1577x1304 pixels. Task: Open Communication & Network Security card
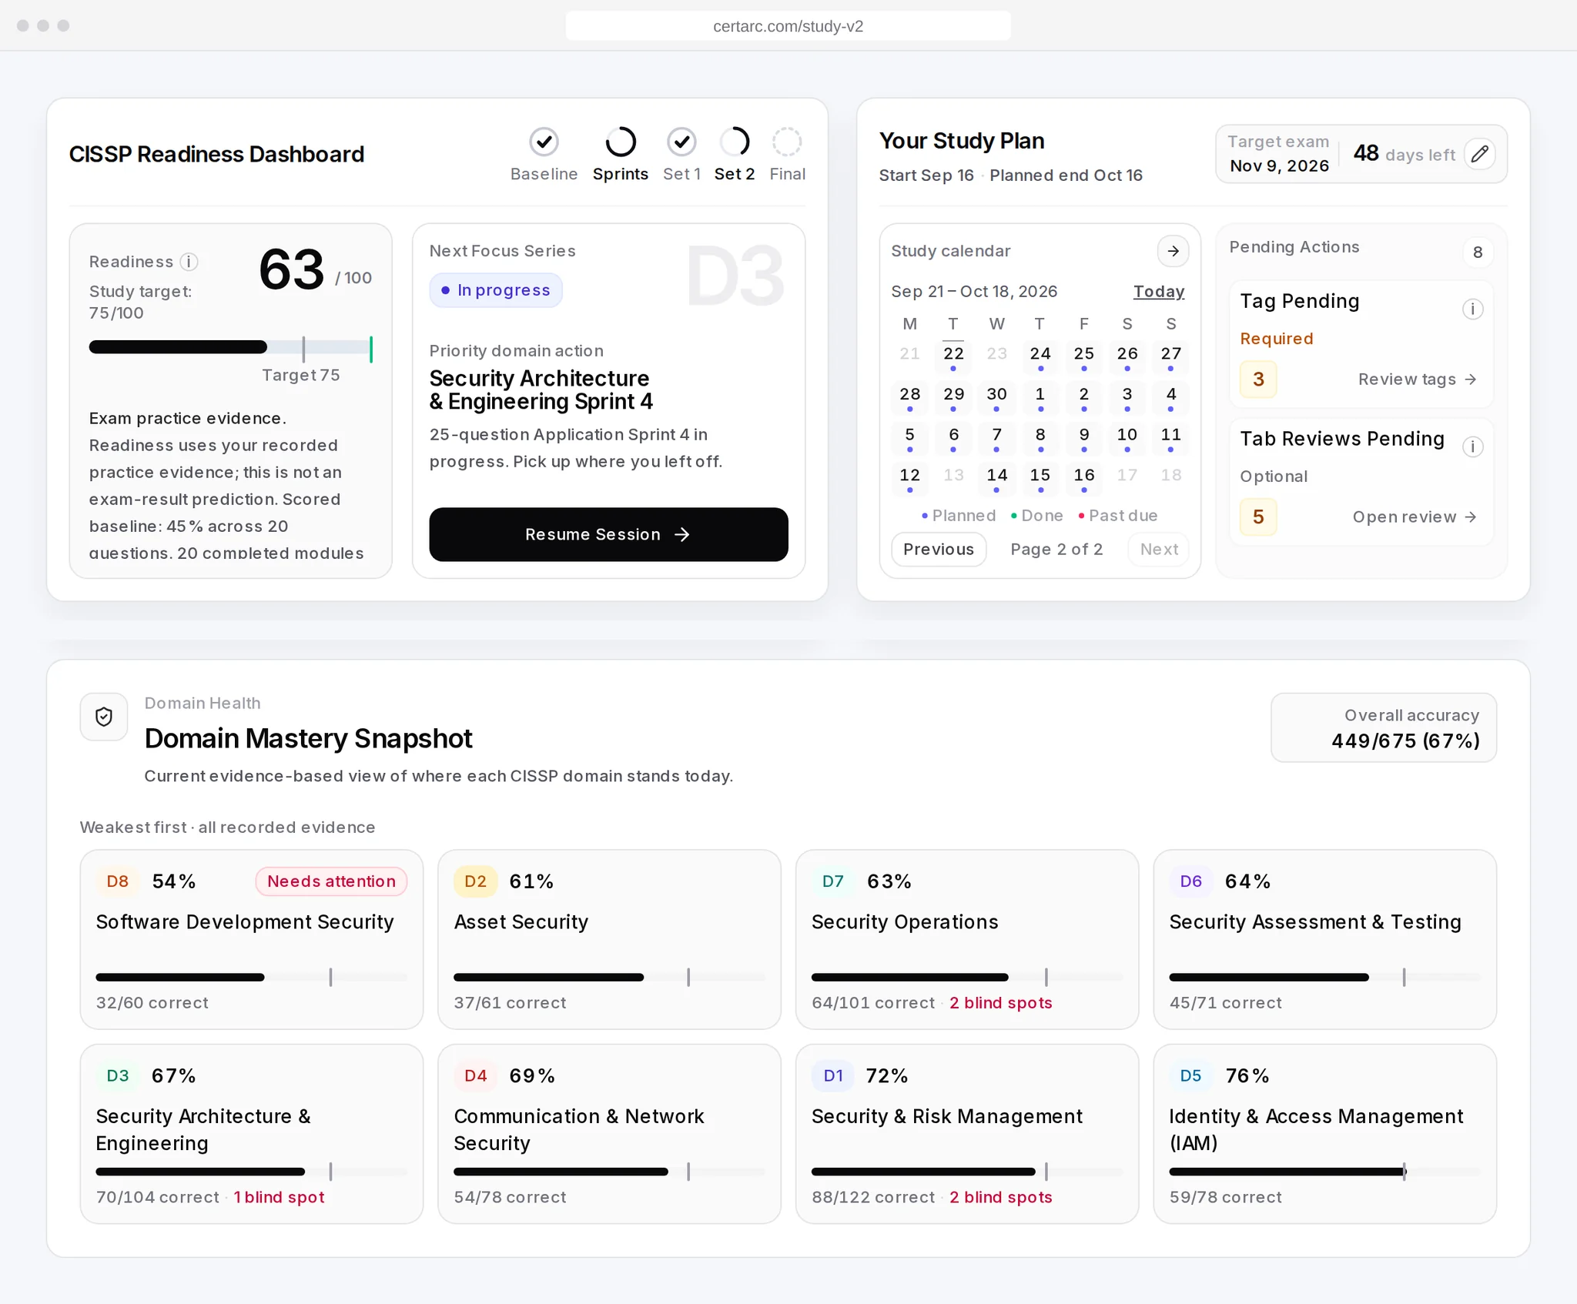tap(609, 1134)
